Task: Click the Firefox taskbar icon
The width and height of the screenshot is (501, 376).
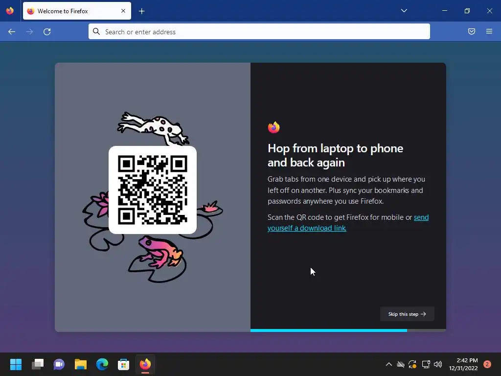Action: point(145,364)
